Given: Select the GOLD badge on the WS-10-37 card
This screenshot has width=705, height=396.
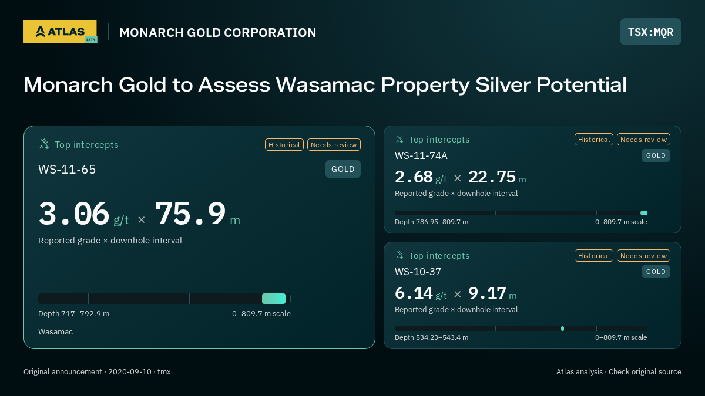Looking at the screenshot, I should [656, 272].
